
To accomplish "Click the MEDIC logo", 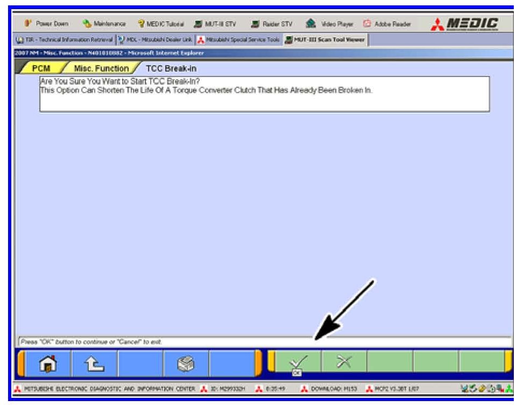I will (x=465, y=24).
